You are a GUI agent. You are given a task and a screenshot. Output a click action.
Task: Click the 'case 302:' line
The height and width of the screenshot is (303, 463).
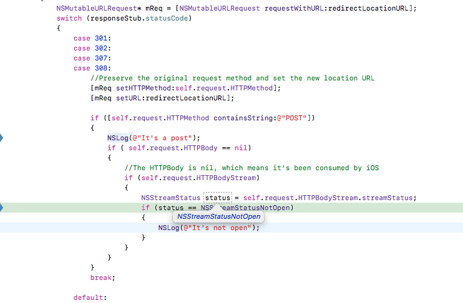(x=92, y=49)
